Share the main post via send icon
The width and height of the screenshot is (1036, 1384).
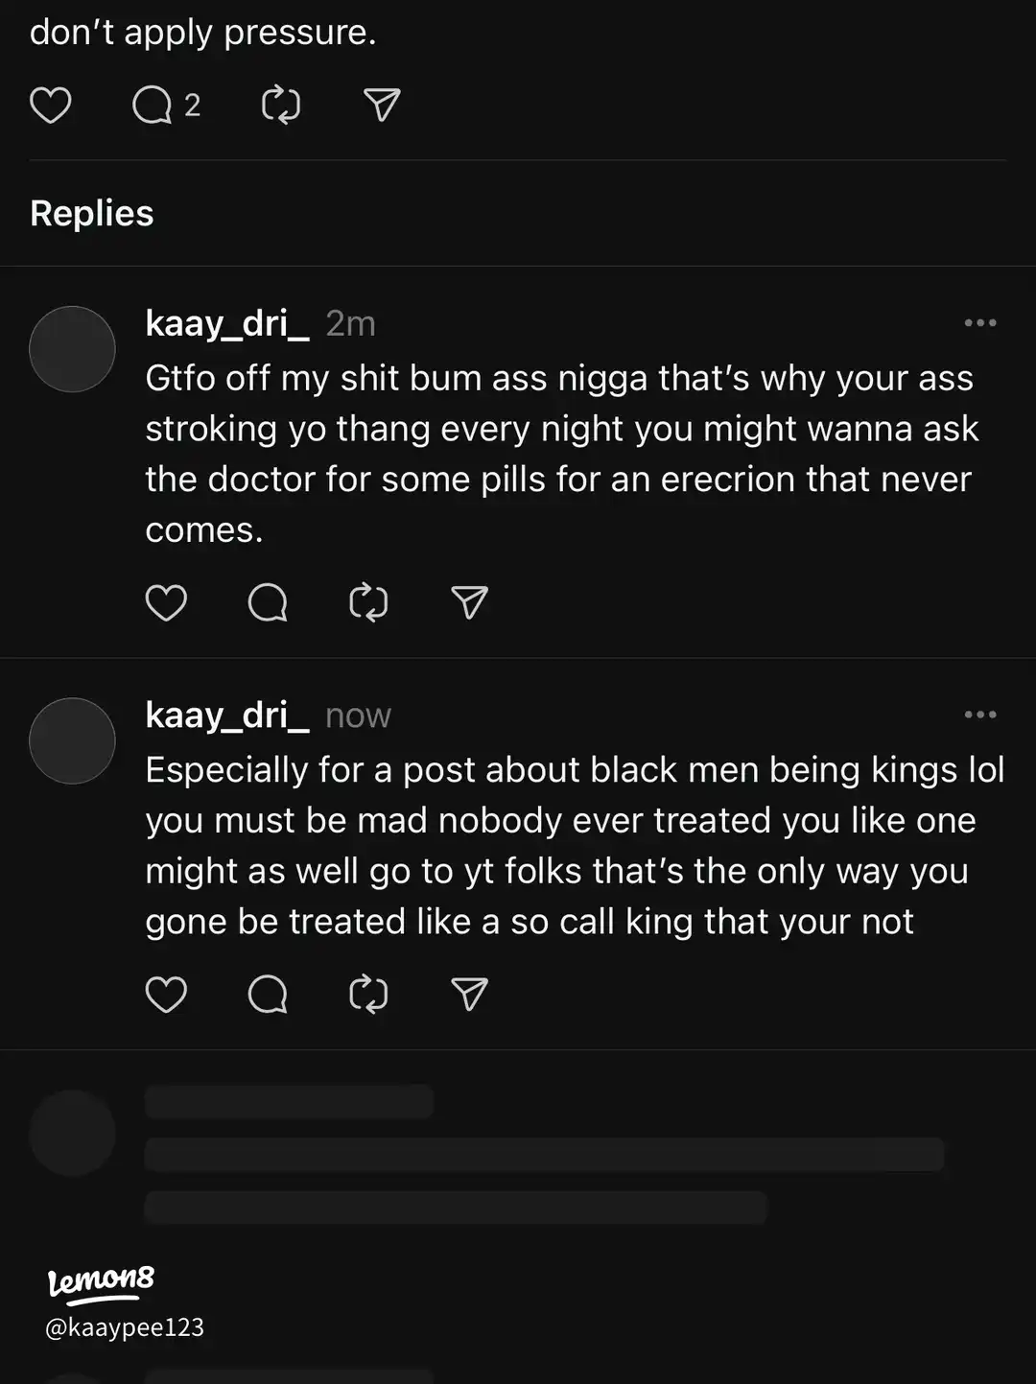click(x=382, y=105)
